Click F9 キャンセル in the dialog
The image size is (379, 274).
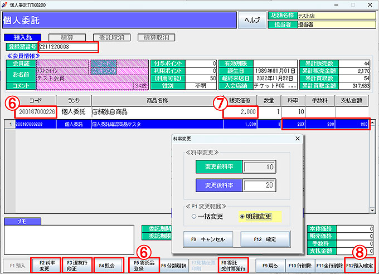click(208, 239)
